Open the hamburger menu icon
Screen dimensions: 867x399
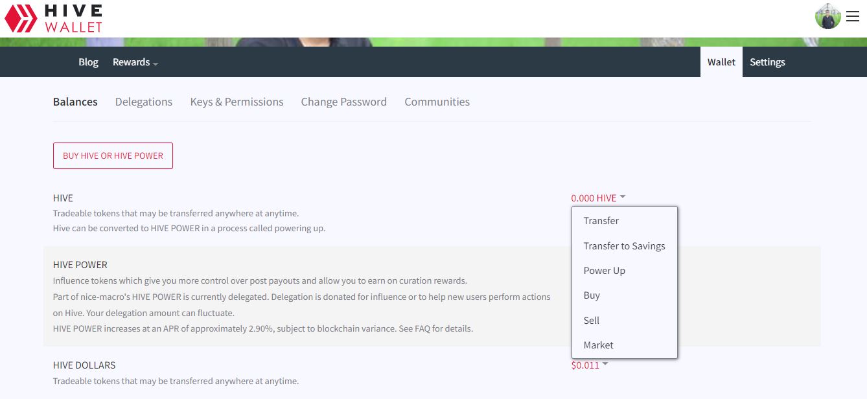852,17
